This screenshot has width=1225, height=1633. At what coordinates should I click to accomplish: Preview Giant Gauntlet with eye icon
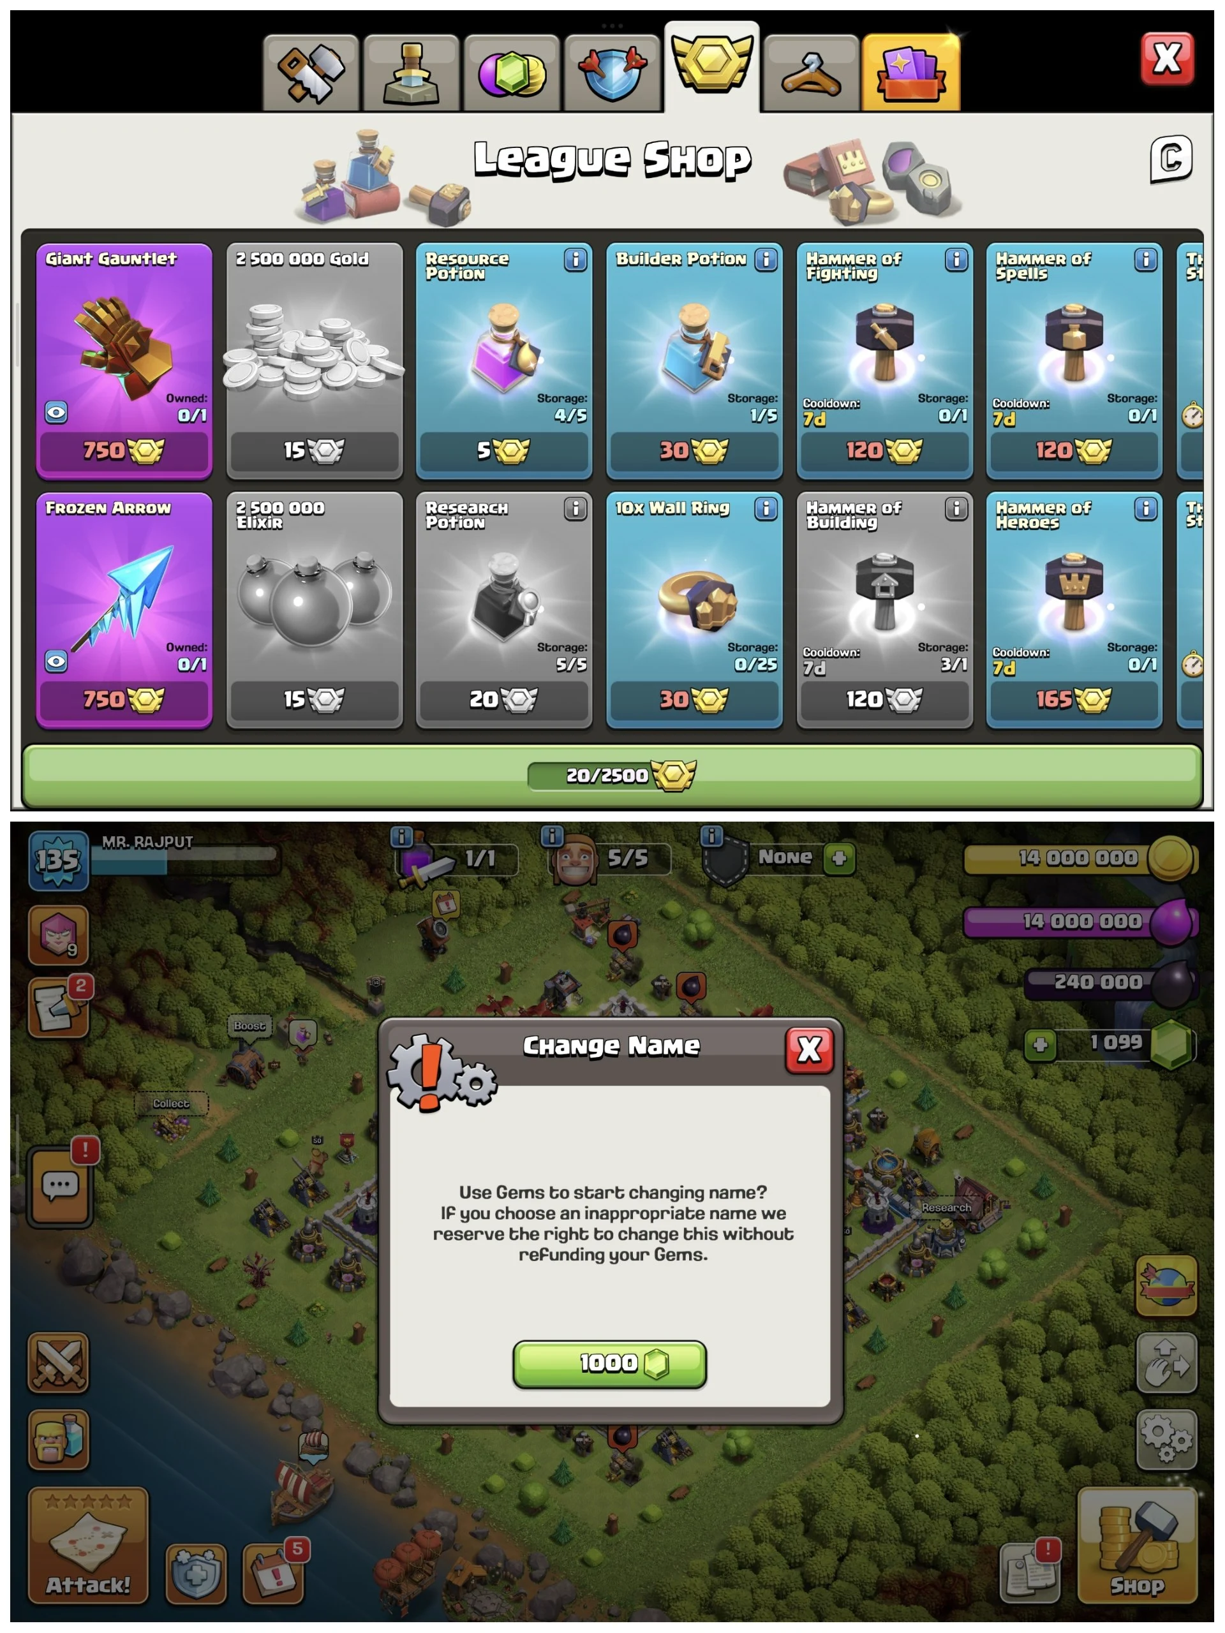pyautogui.click(x=56, y=412)
